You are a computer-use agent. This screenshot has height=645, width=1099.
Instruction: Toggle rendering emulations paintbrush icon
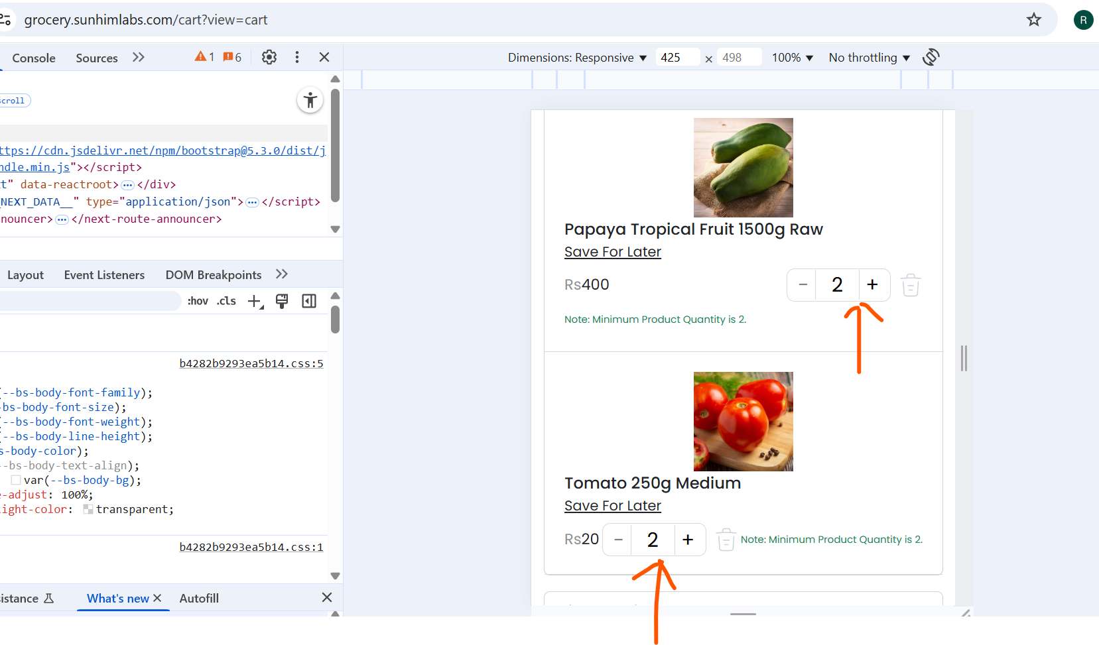(x=282, y=301)
